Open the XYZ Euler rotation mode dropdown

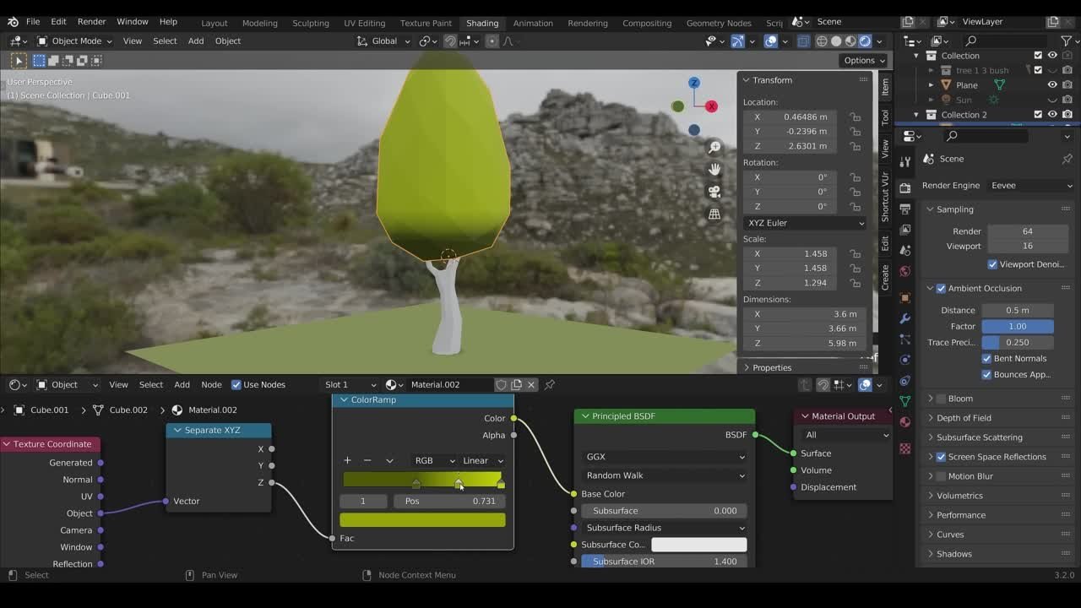[802, 223]
